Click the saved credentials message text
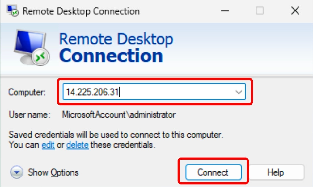The image size is (313, 187). (116, 135)
